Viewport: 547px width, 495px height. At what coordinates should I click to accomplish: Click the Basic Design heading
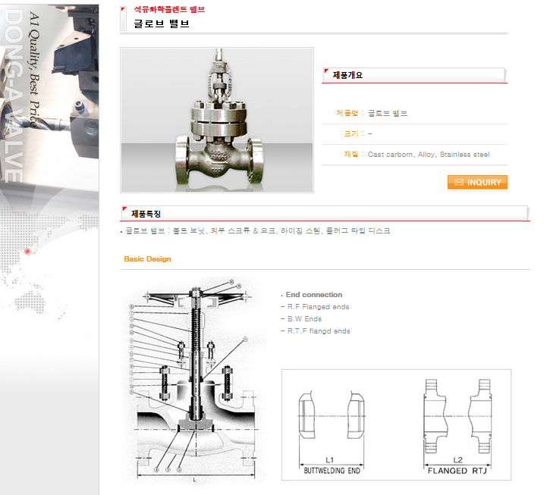point(148,259)
